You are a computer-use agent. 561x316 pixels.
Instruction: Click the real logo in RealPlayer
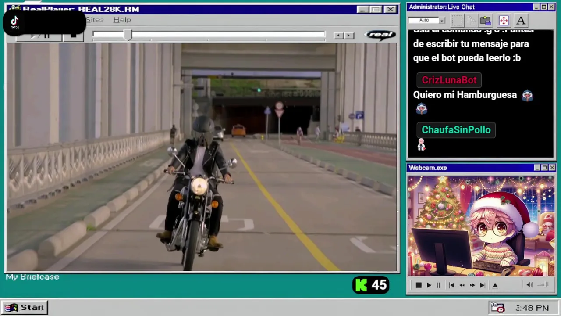pos(380,35)
